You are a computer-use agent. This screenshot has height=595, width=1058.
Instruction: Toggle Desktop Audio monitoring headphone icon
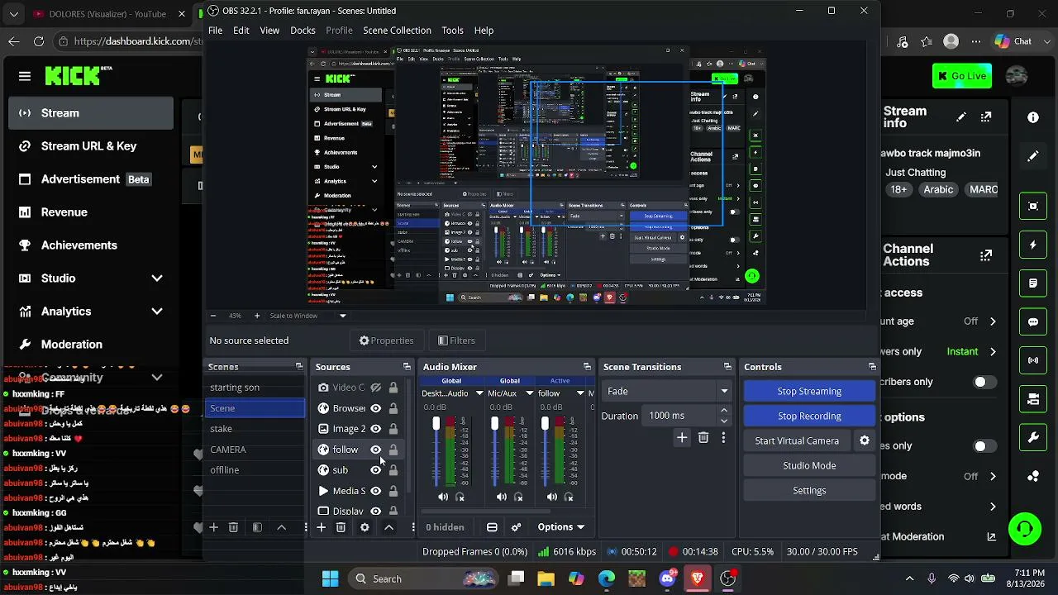(460, 497)
